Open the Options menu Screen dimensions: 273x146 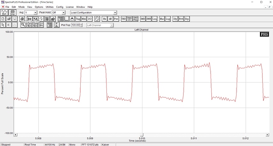39,7
